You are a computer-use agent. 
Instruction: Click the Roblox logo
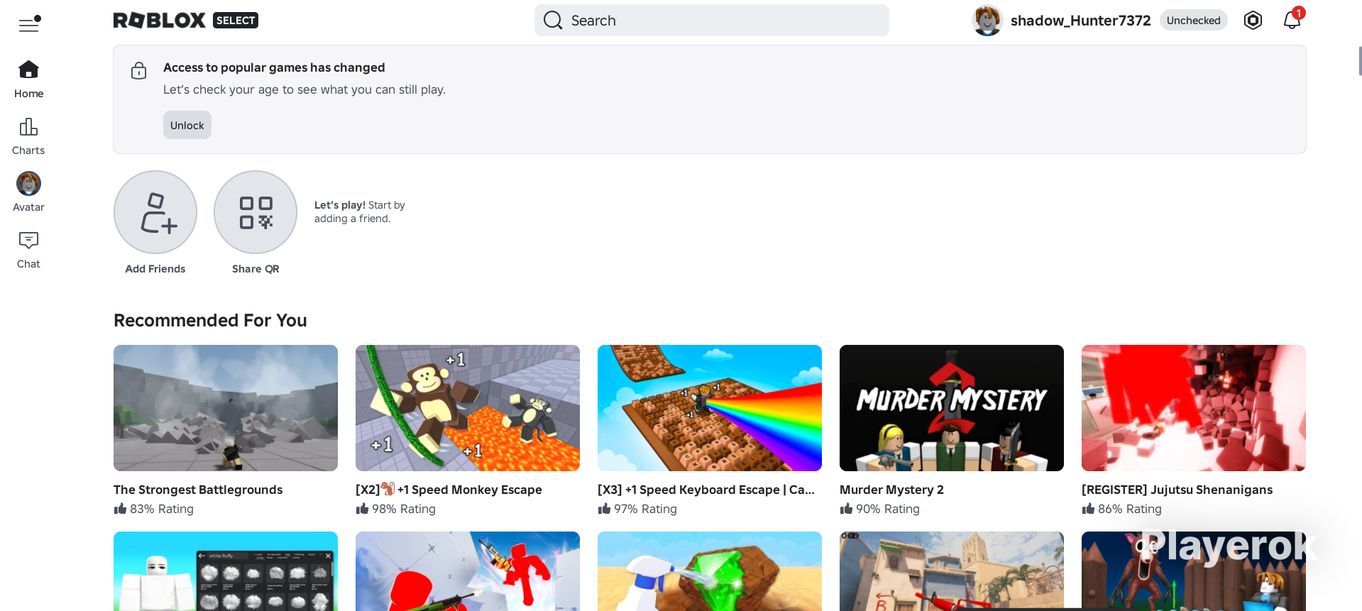tap(160, 21)
